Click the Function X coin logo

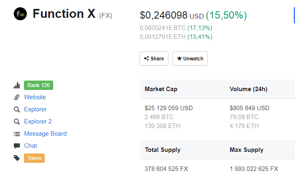pyautogui.click(x=20, y=15)
